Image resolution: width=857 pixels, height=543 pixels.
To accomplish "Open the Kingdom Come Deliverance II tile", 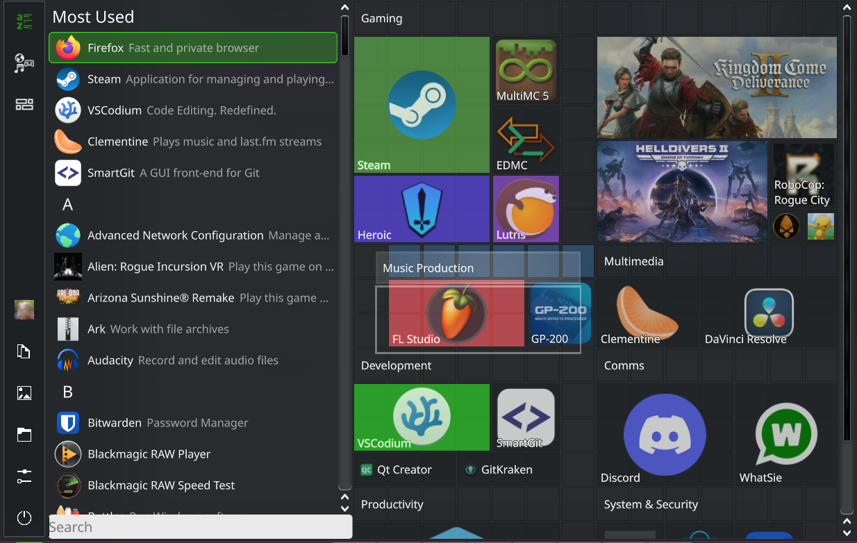I will pos(717,87).
